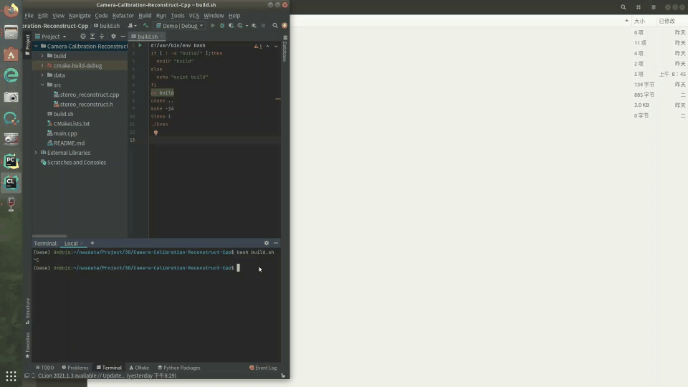The height and width of the screenshot is (387, 688).
Task: Open the Problems tool window
Action: 75,368
